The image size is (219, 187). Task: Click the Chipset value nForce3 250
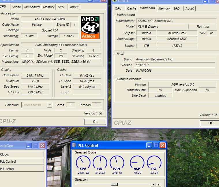click(177, 33)
